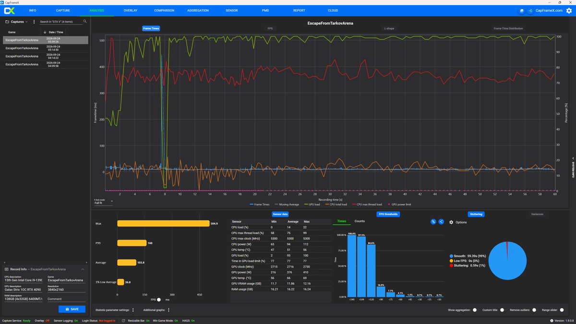Click the blue Smooth legend dot
The image size is (576, 324).
click(x=451, y=256)
